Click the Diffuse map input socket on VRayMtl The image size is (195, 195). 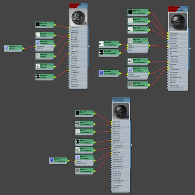point(69,28)
